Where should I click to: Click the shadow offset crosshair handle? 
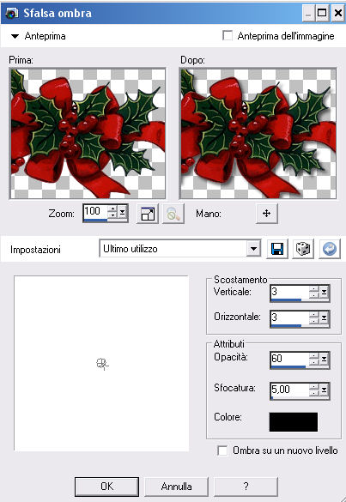102,364
